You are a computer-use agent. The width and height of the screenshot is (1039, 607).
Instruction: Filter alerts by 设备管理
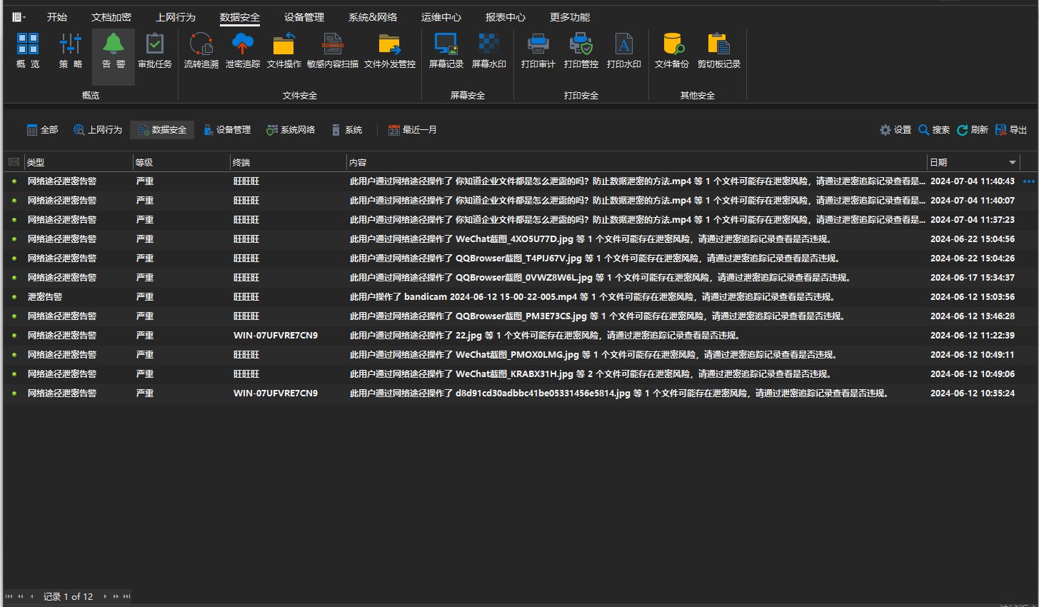pyautogui.click(x=227, y=130)
